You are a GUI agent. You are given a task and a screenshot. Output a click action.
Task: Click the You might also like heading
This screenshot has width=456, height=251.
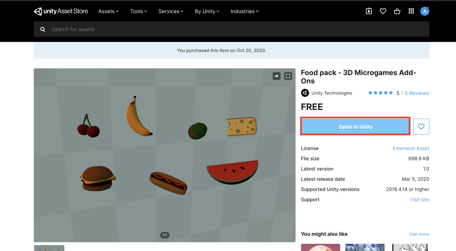coord(324,234)
